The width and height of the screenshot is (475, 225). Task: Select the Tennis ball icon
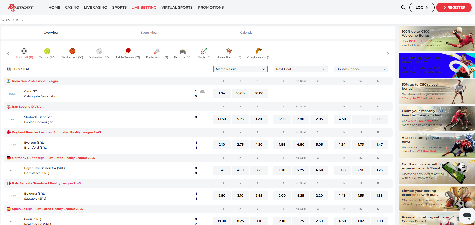pos(47,51)
